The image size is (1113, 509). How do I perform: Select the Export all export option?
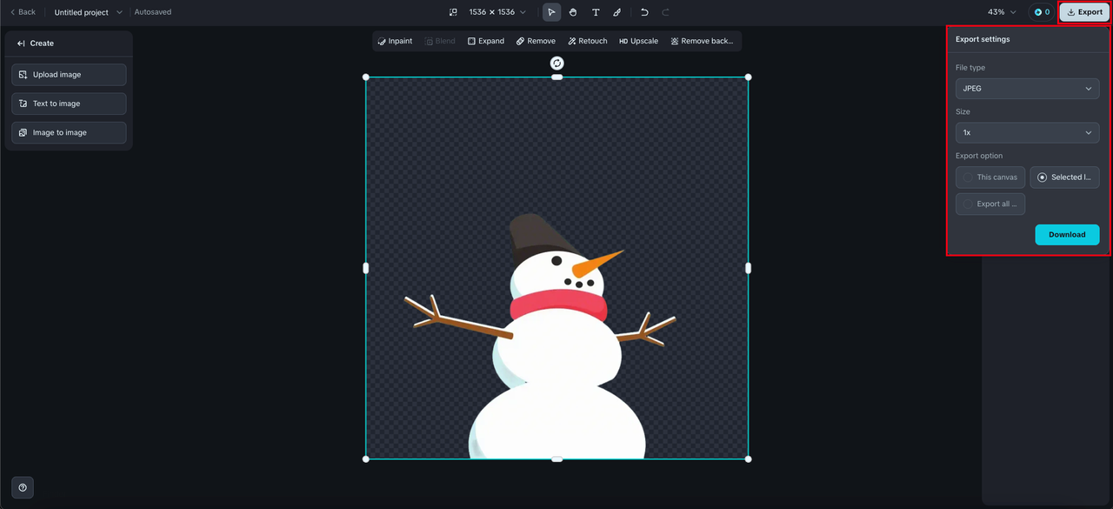[990, 204]
